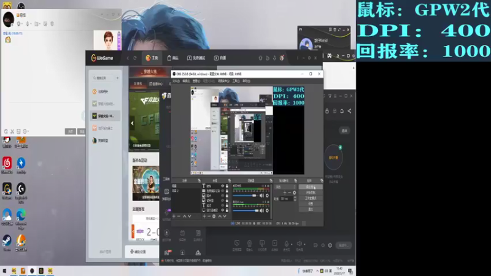Refresh the WeGame page
491x276 pixels.
click(x=135, y=58)
